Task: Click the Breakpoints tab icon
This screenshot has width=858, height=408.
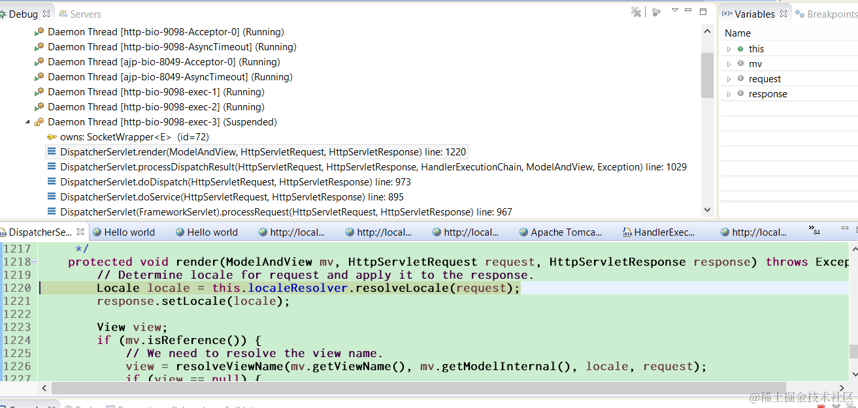Action: coord(799,14)
